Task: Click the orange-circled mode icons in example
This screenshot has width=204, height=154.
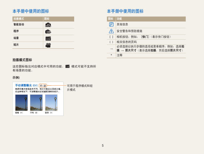Action: click(x=43, y=86)
